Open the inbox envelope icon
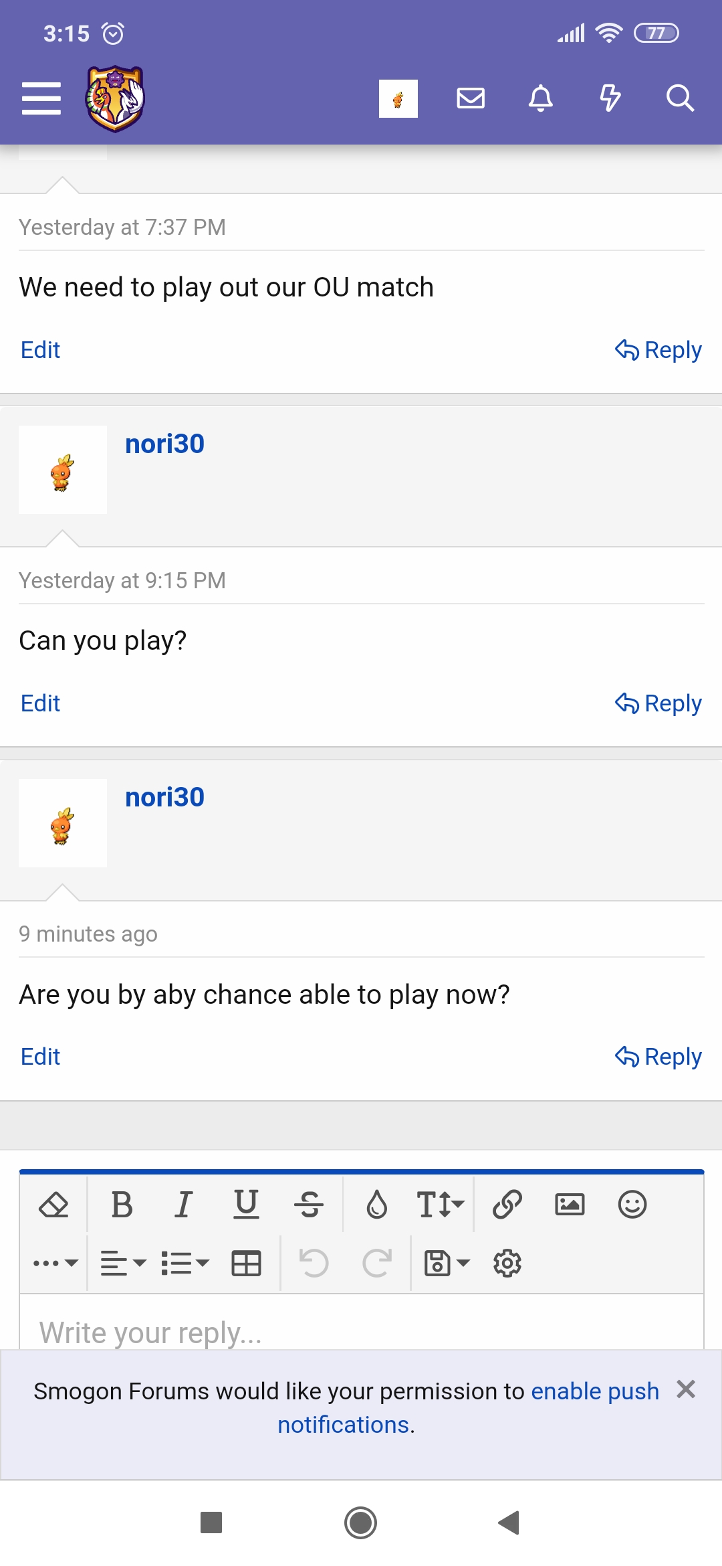722x1566 pixels. tap(471, 98)
